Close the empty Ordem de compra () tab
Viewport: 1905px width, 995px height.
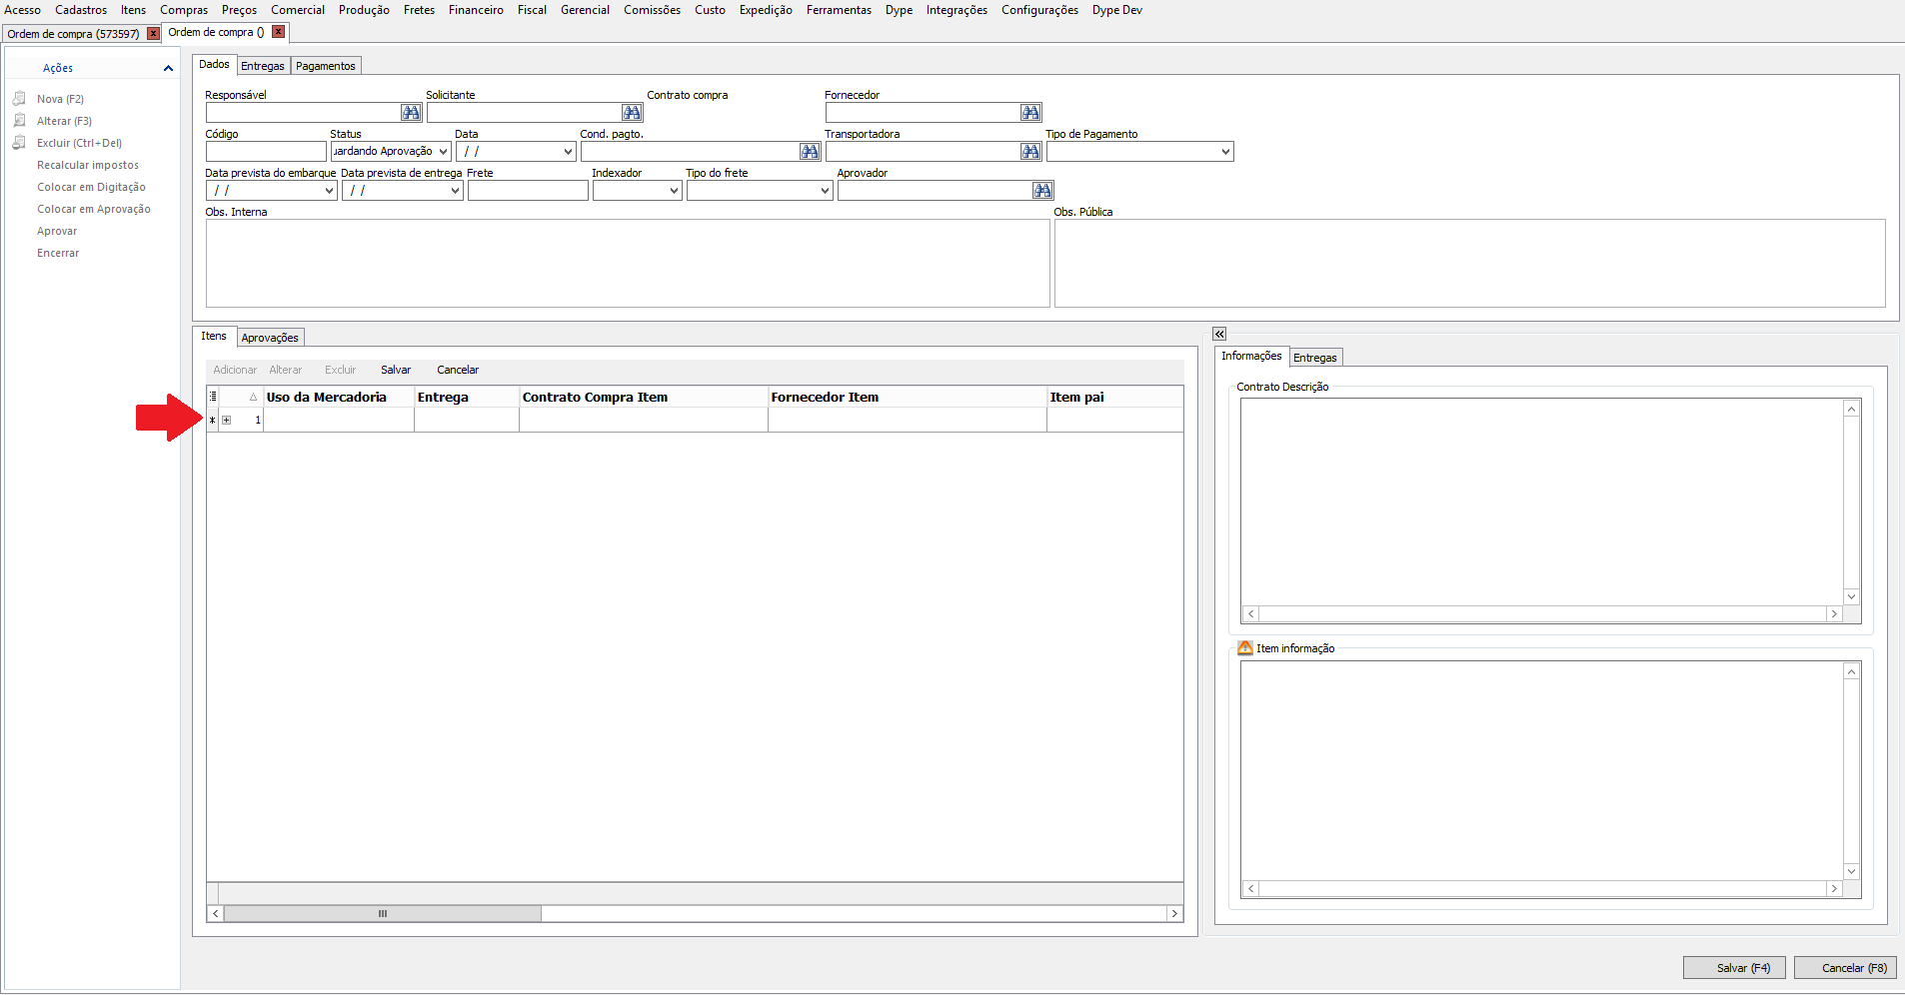[x=279, y=32]
